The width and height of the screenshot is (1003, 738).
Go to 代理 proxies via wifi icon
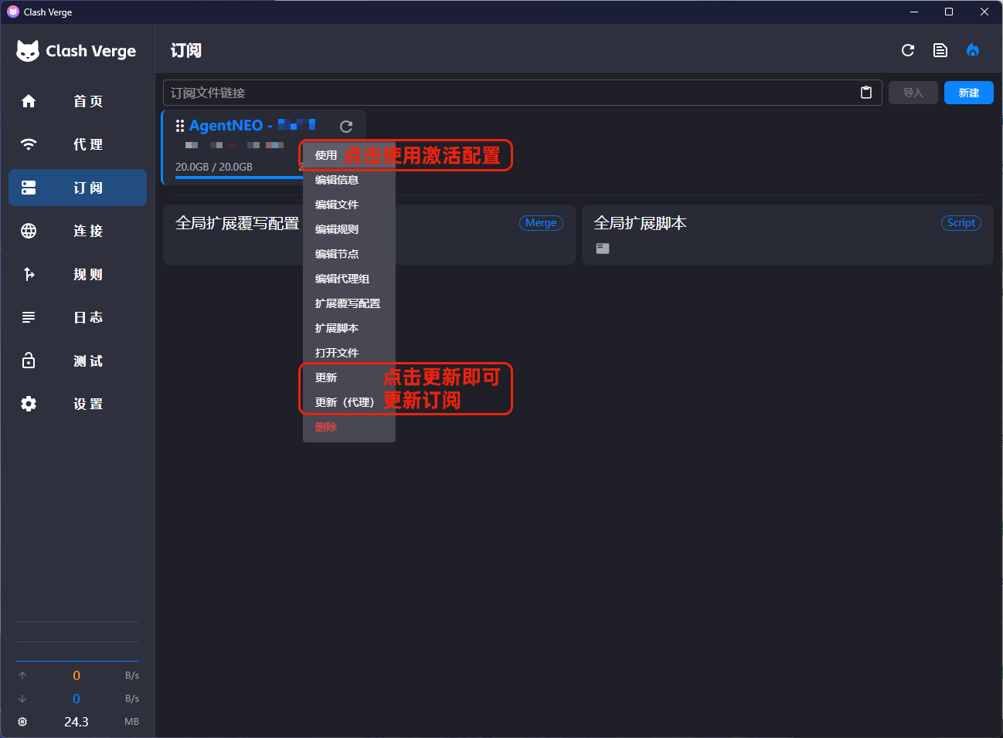[29, 144]
